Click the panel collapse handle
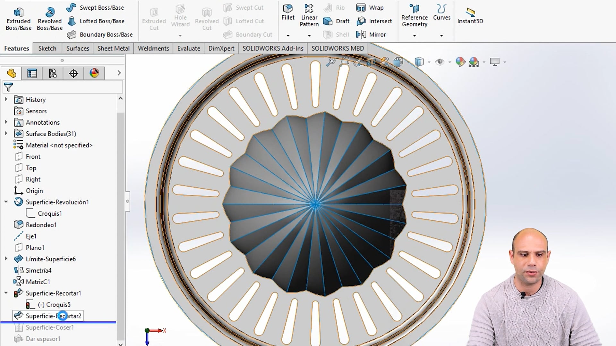This screenshot has width=616, height=346. click(x=127, y=201)
